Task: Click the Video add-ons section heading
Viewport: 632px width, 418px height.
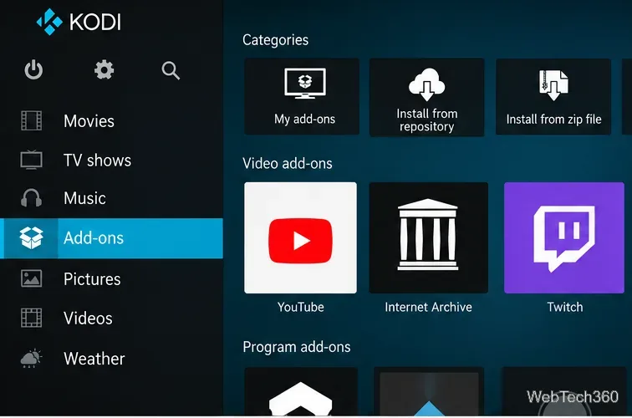Action: pyautogui.click(x=288, y=163)
